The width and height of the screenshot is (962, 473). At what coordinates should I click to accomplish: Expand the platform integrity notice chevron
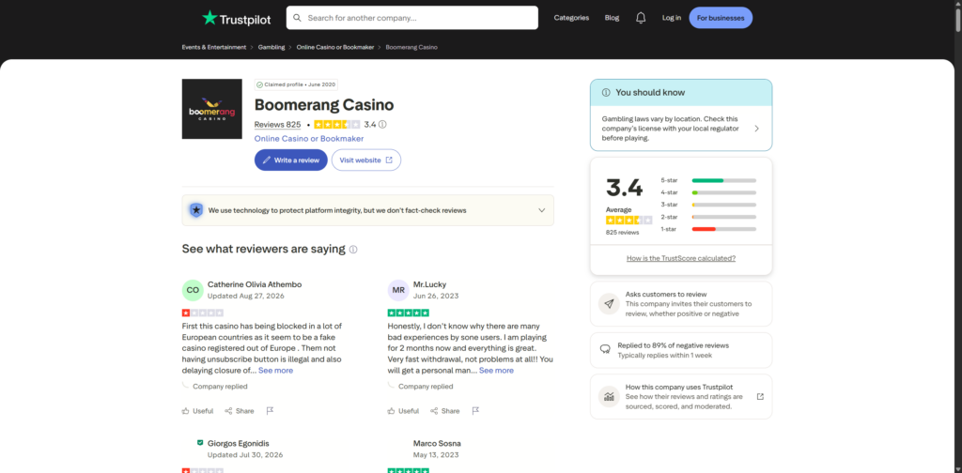point(542,210)
